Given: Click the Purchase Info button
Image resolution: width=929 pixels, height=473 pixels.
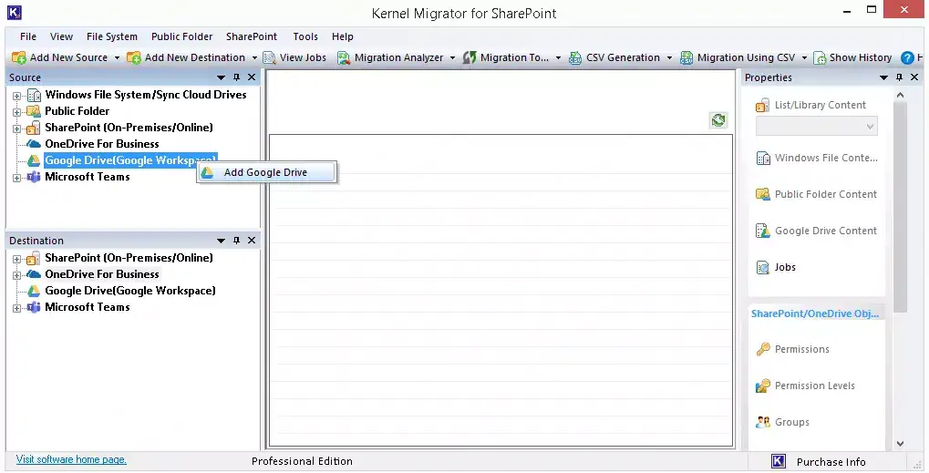Looking at the screenshot, I should point(831,461).
